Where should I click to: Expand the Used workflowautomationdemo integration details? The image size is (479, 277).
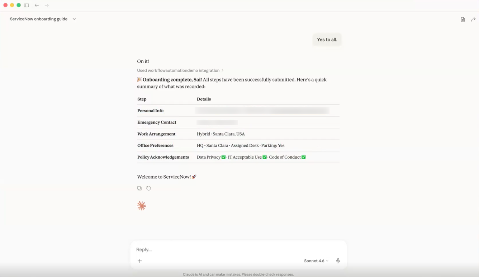click(180, 70)
